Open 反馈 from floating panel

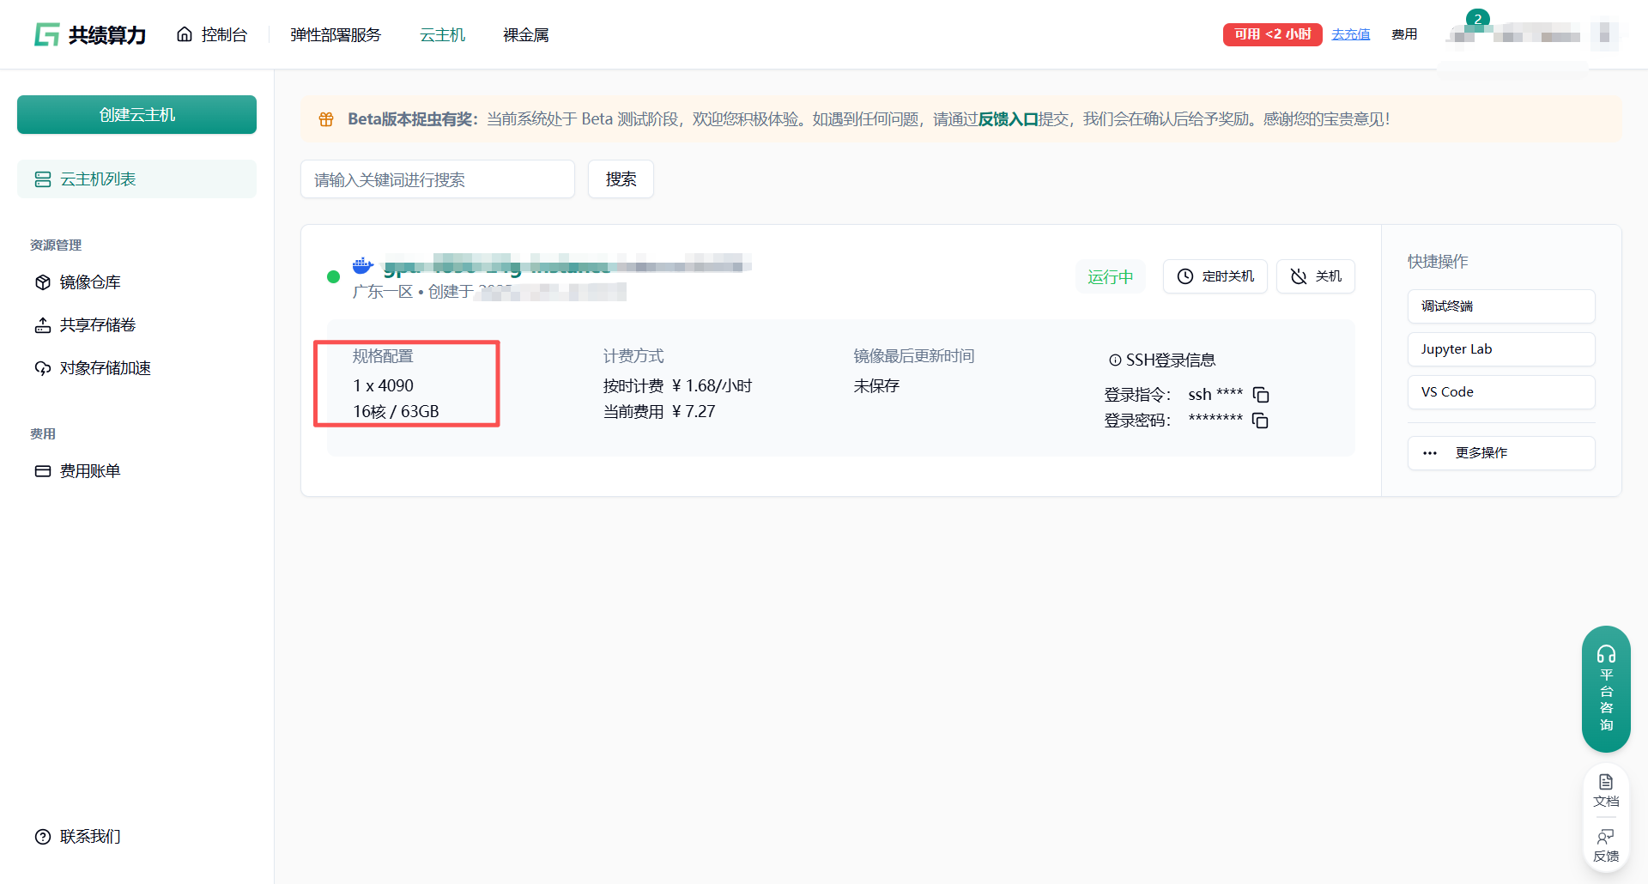[x=1606, y=845]
